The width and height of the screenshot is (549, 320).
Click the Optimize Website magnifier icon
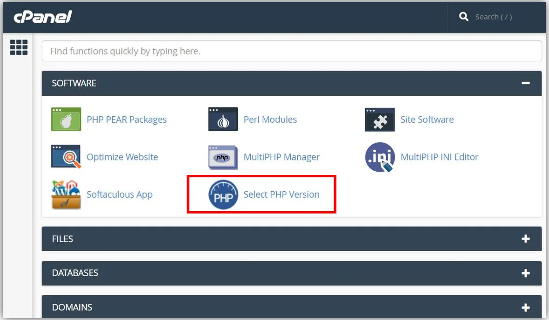coord(66,156)
